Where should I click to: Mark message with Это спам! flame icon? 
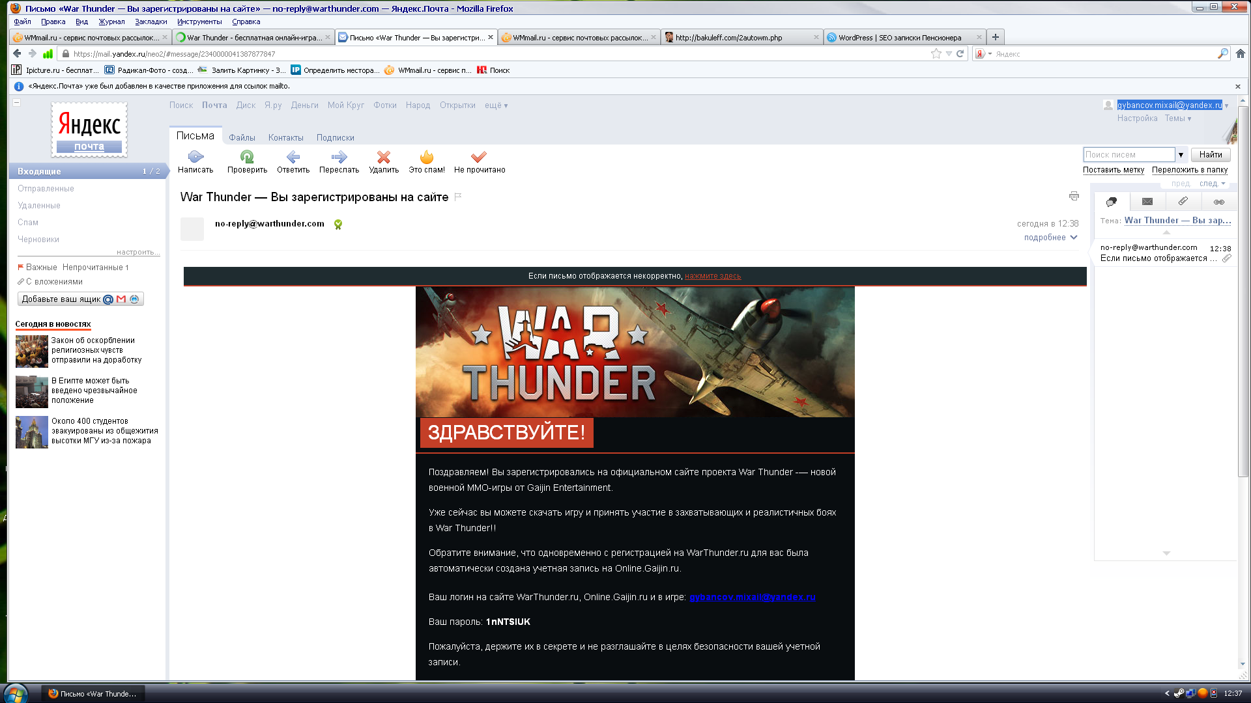tap(427, 157)
